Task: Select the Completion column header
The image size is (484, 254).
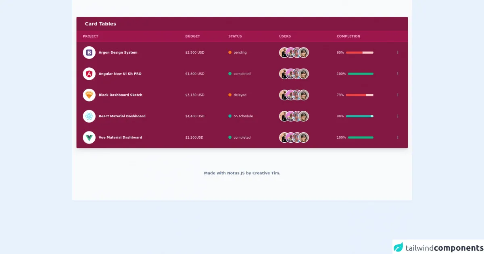Action: (348, 36)
